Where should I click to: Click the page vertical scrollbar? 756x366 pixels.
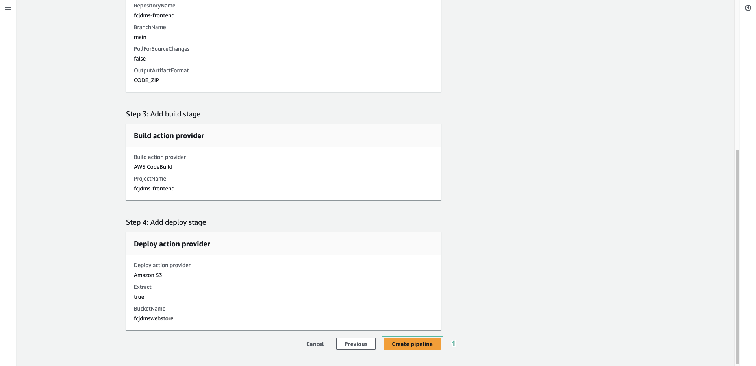click(737, 257)
